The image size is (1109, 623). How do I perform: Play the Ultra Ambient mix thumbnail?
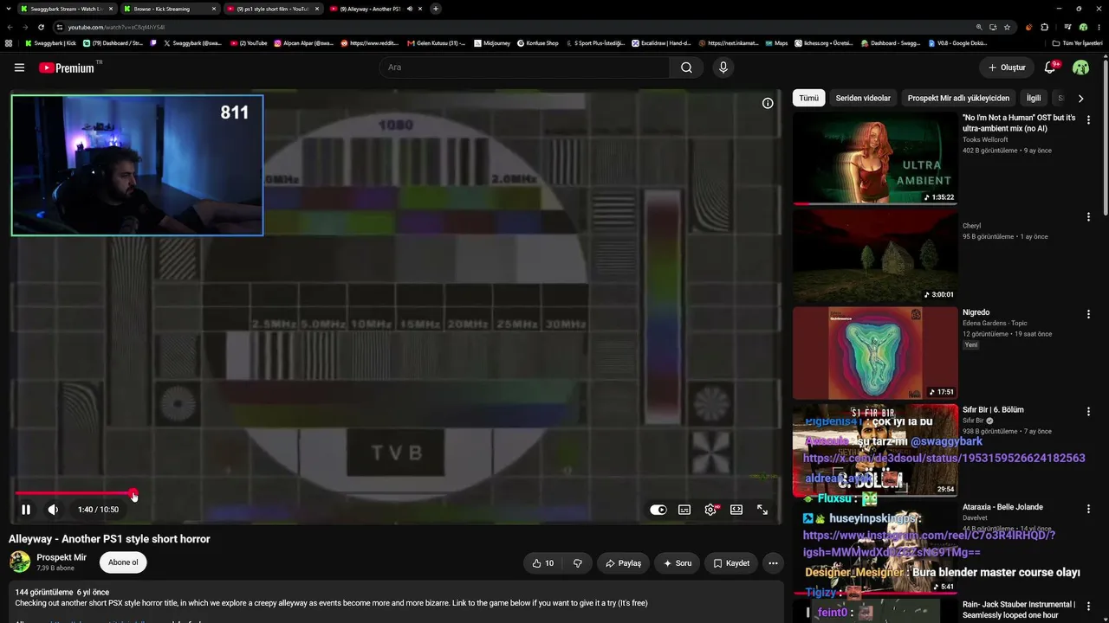pyautogui.click(x=875, y=159)
